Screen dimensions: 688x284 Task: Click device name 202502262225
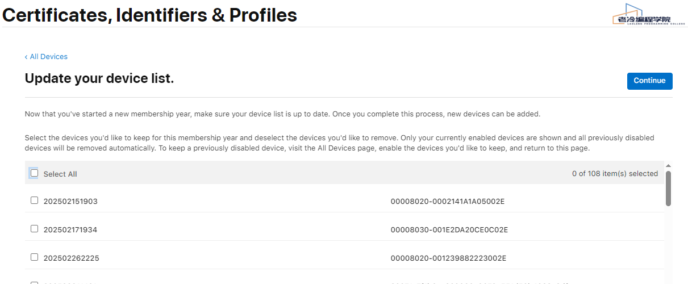[x=71, y=258]
